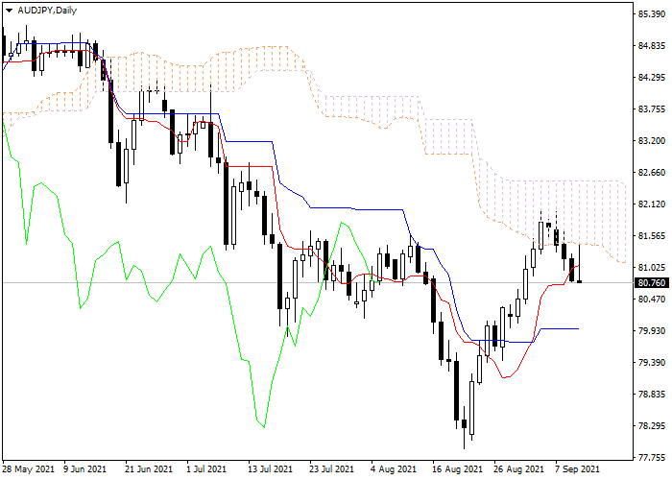This screenshot has height=480, width=672.
Task: Click the 23 Jul 2021 date label
Action: point(332,469)
